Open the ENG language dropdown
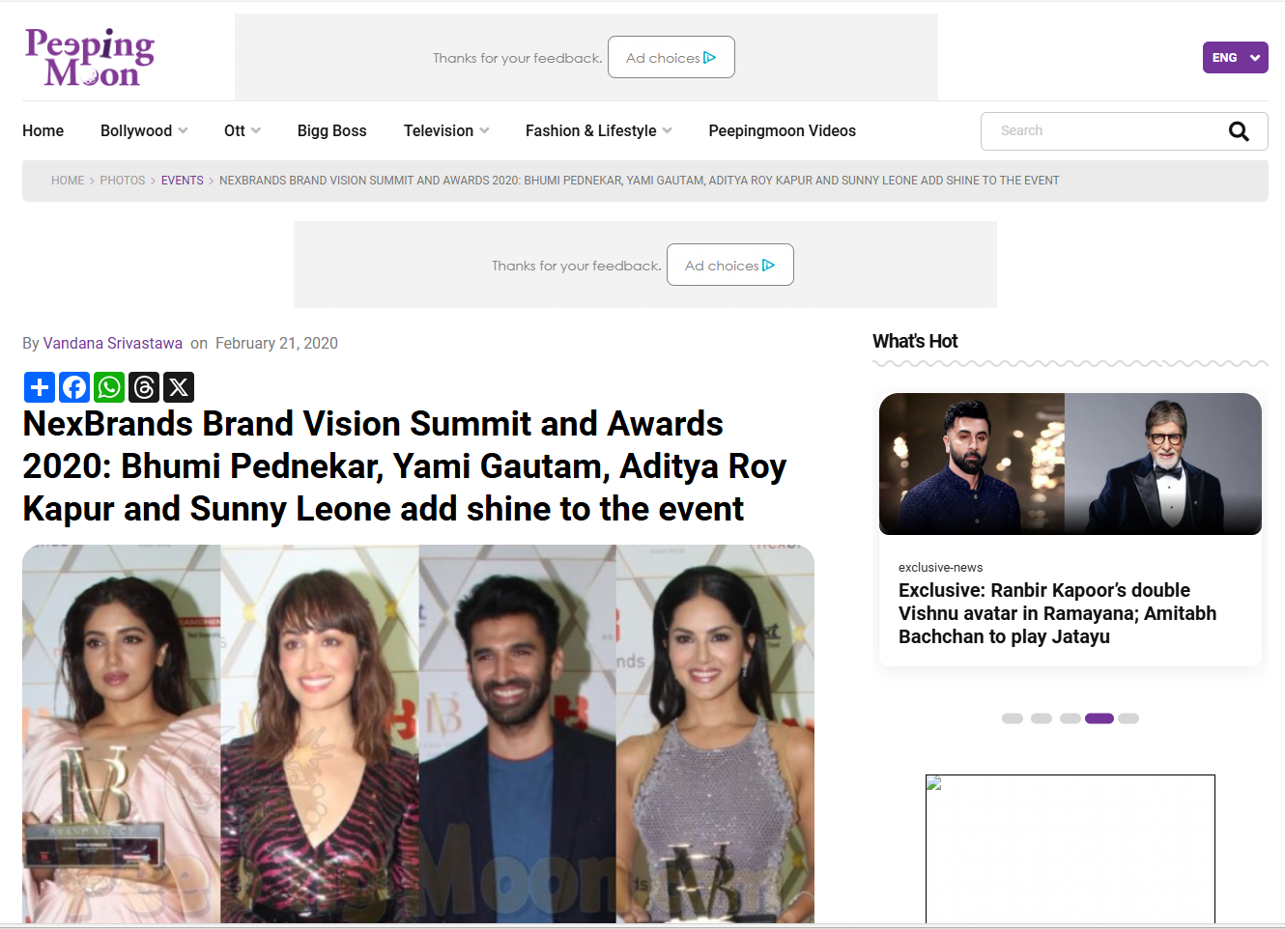 coord(1235,58)
